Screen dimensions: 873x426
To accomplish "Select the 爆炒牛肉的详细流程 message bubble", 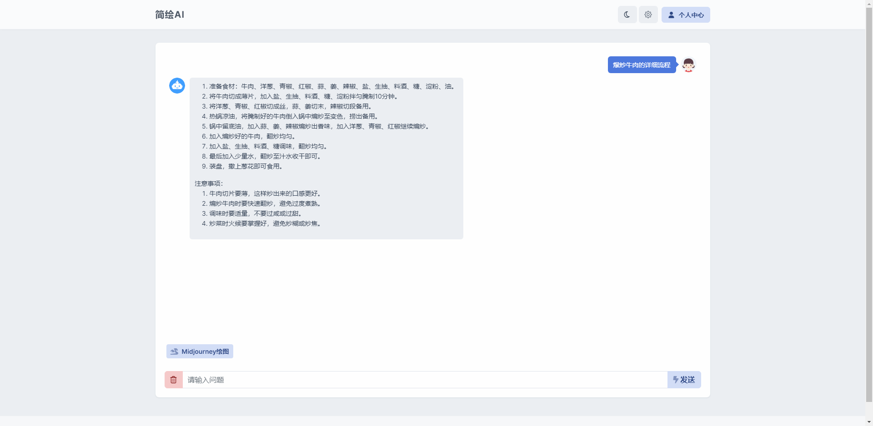I will [641, 65].
